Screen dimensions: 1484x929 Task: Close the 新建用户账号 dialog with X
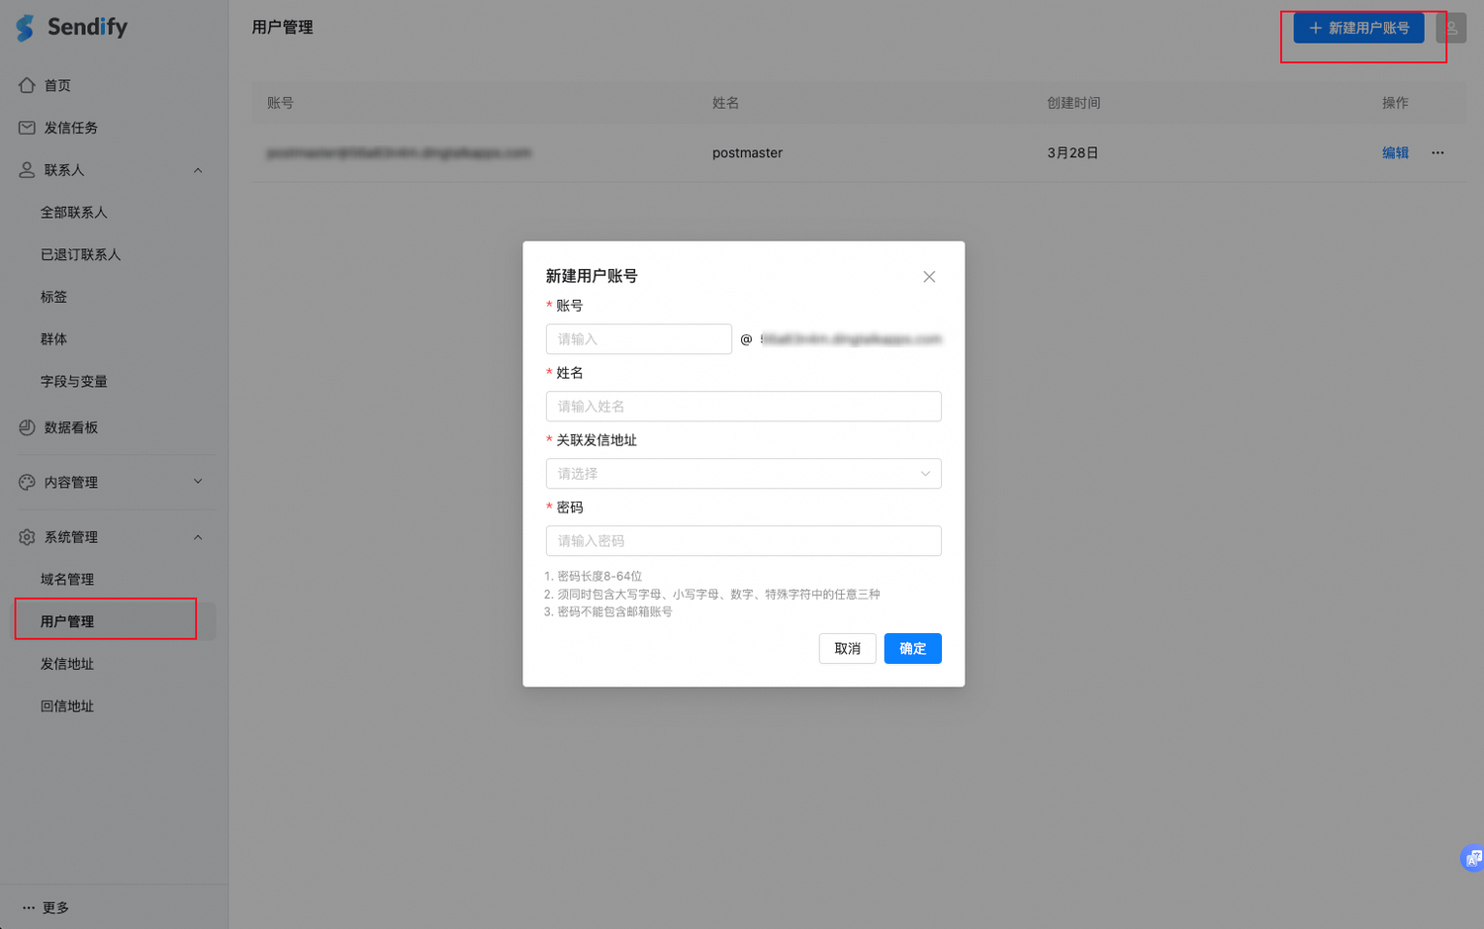[x=929, y=277]
